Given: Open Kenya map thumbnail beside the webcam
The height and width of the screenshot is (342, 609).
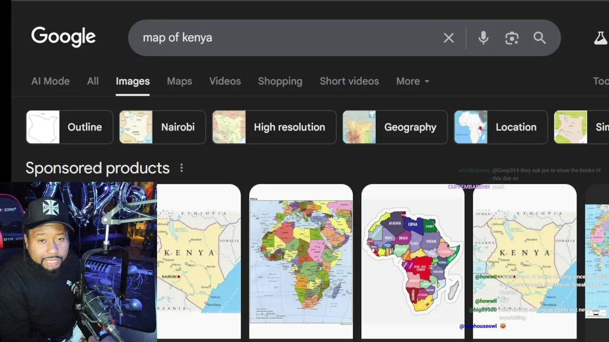Looking at the screenshot, I should click(199, 261).
